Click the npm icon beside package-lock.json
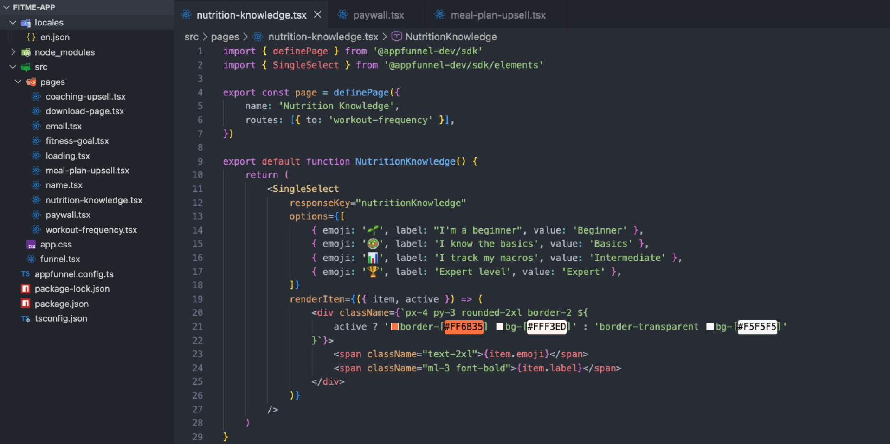Image resolution: width=890 pixels, height=444 pixels. [25, 288]
